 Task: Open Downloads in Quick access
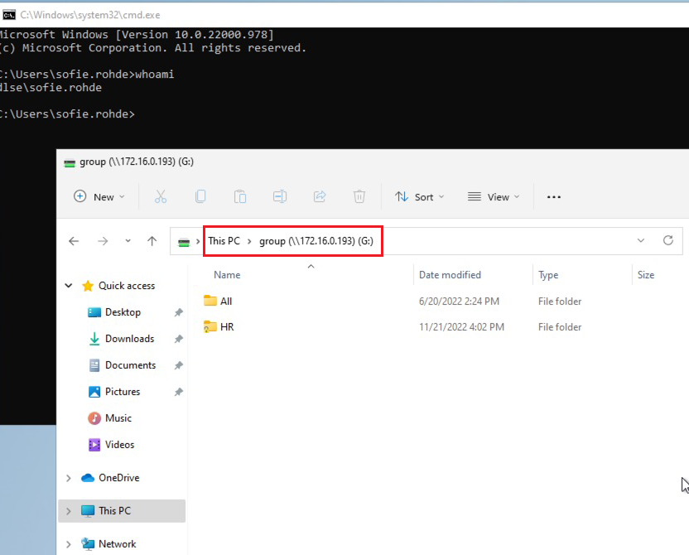tap(129, 339)
